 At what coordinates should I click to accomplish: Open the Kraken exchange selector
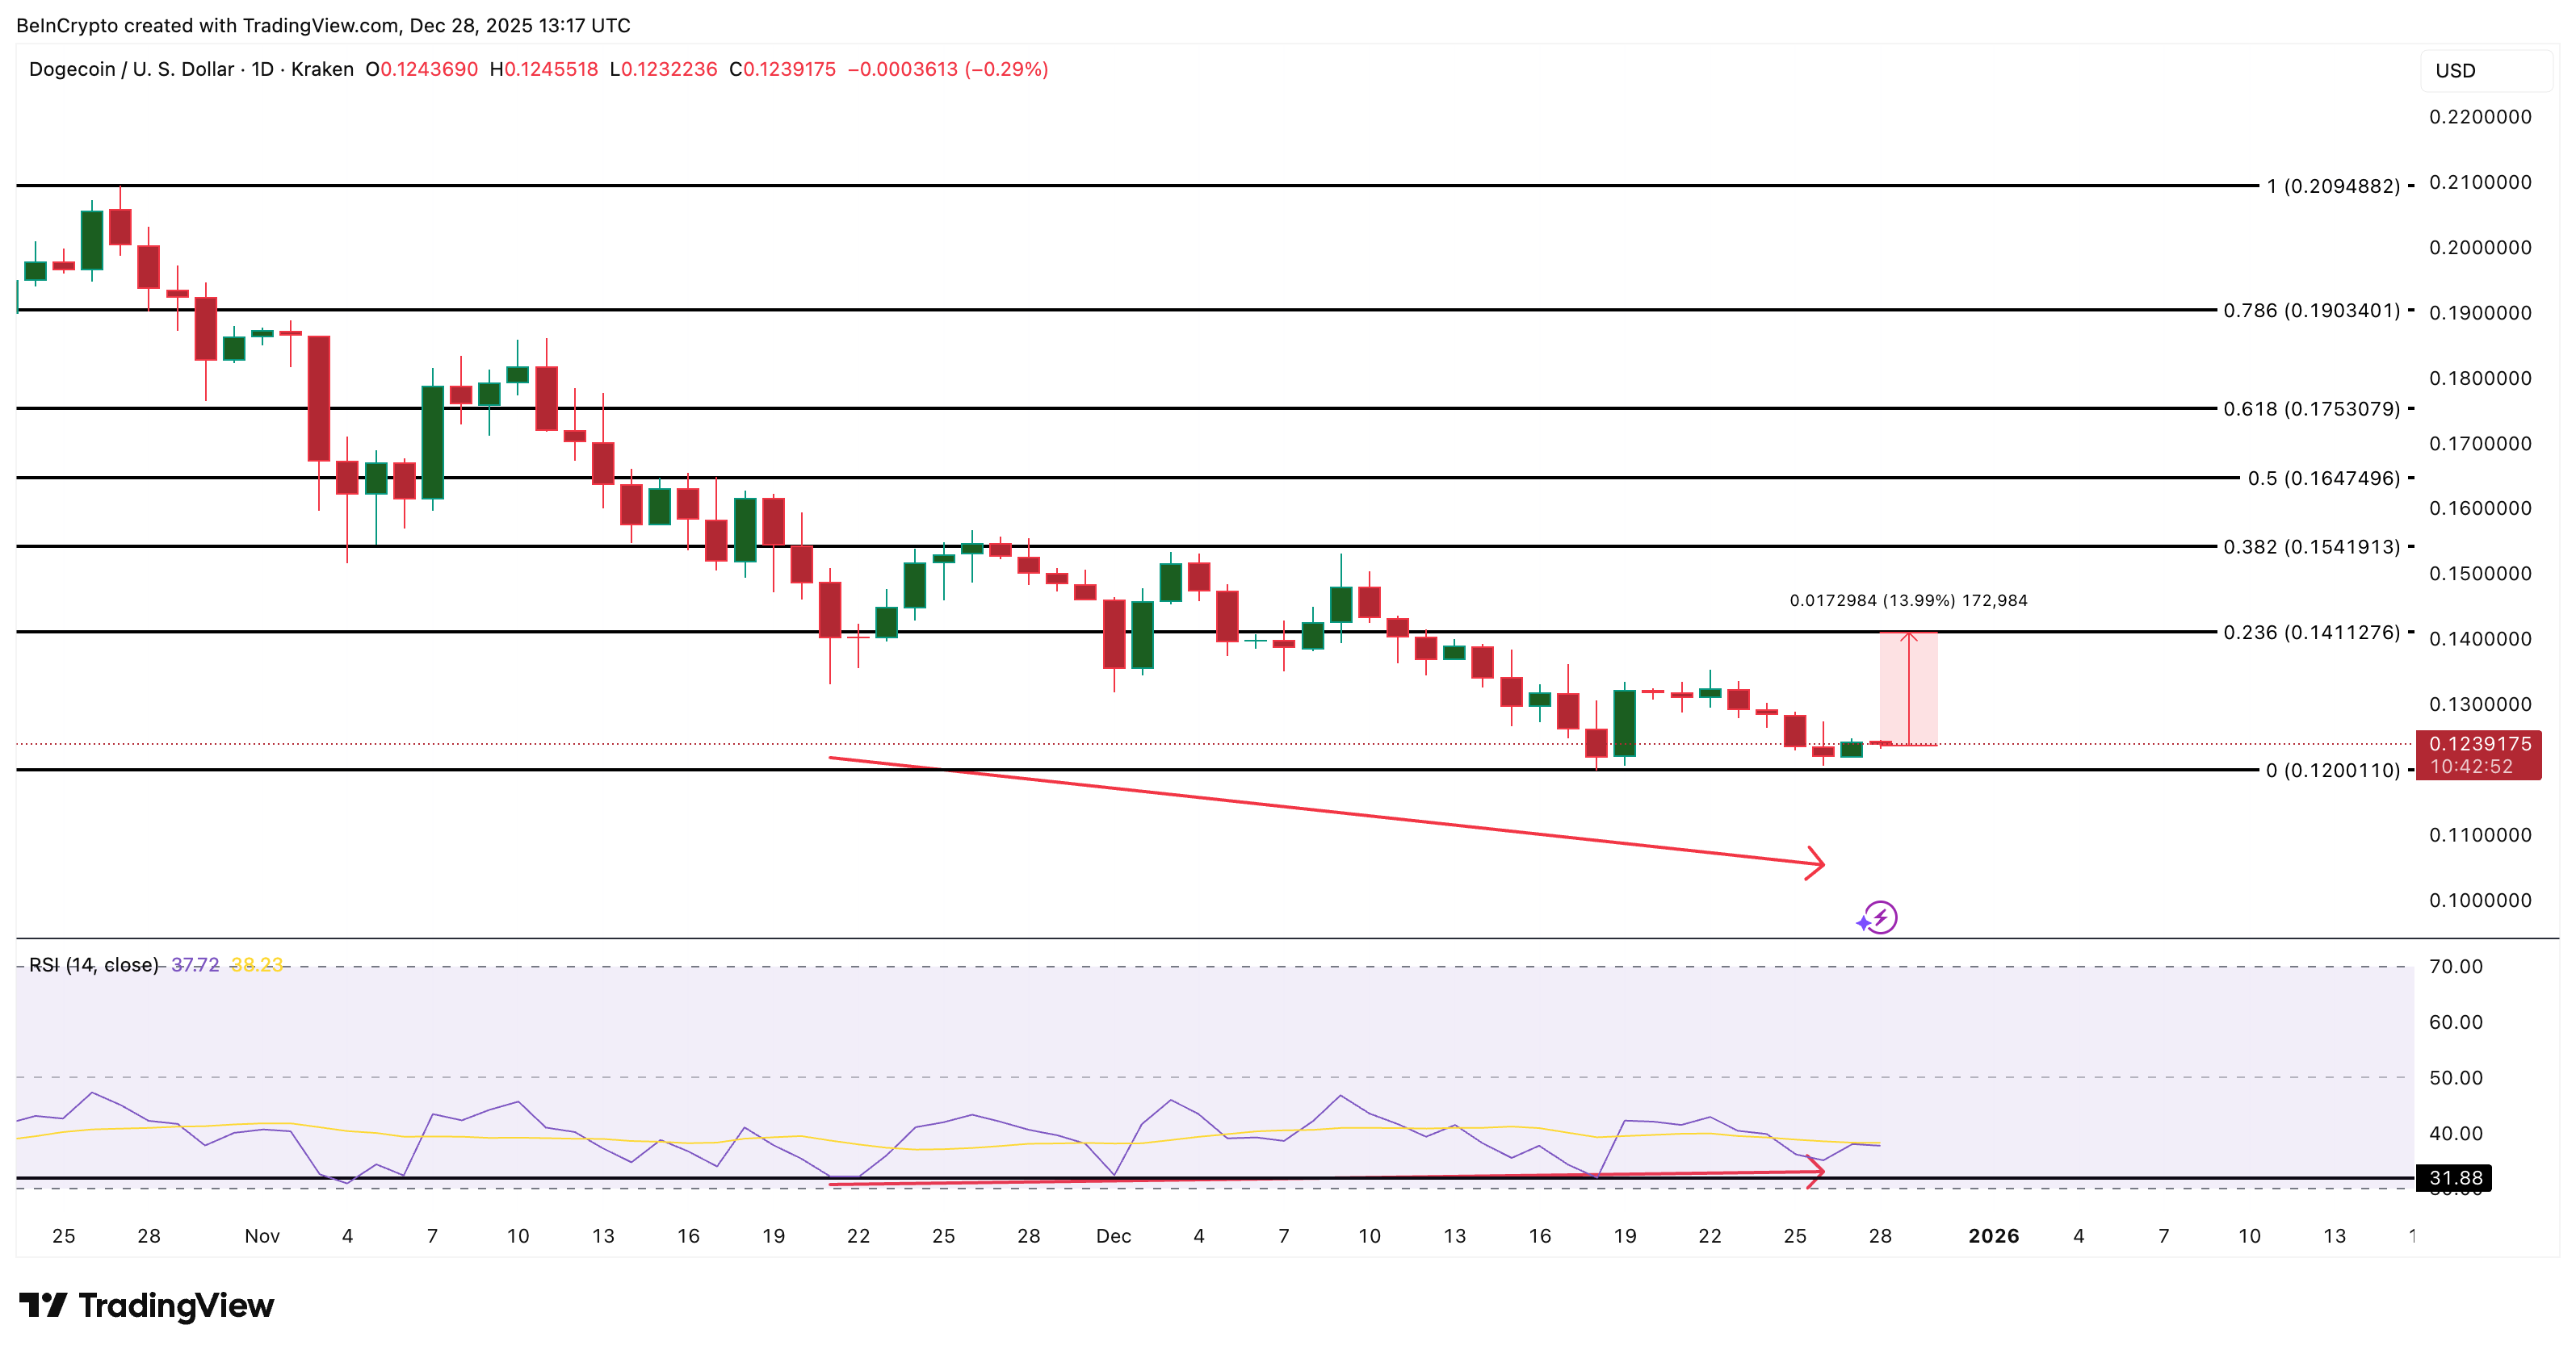[x=324, y=69]
